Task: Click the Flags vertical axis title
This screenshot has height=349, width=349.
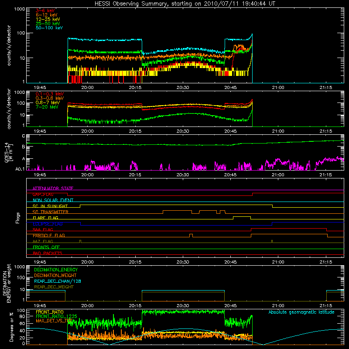Action: [x=18, y=218]
